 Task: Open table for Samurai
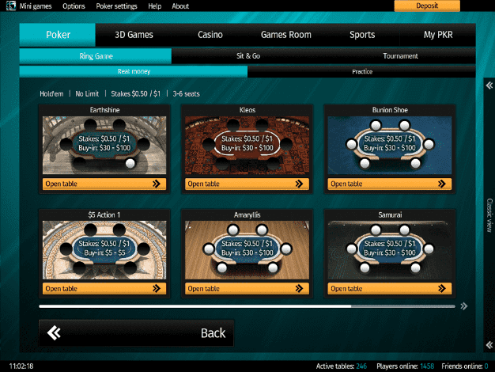390,289
